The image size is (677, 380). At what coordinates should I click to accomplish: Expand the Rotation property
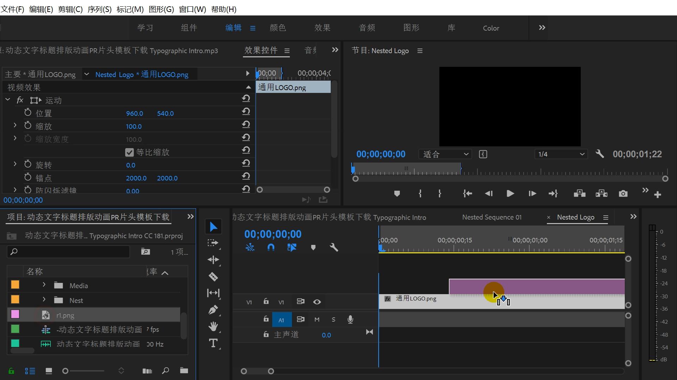[15, 164]
